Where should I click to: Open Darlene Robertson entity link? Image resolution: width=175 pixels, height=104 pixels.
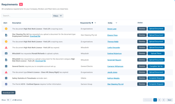[x=114, y=53]
